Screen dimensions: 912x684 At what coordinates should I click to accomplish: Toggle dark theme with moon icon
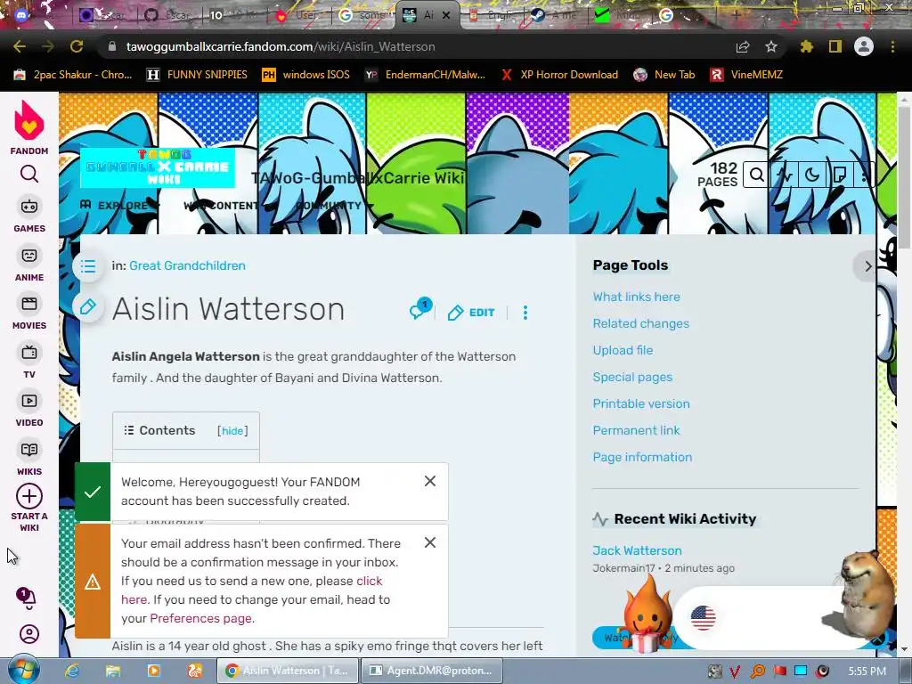pyautogui.click(x=812, y=175)
